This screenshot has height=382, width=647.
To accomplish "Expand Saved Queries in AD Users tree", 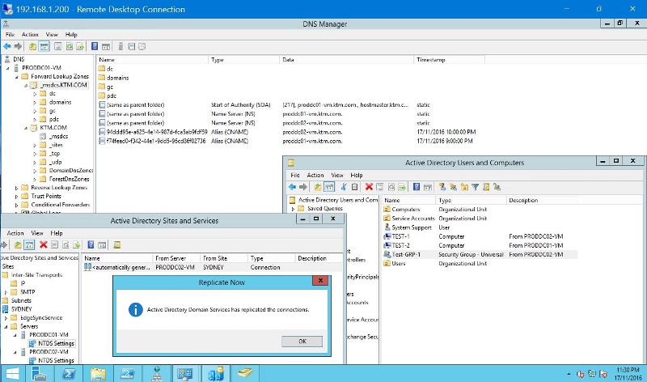I will pos(293,209).
